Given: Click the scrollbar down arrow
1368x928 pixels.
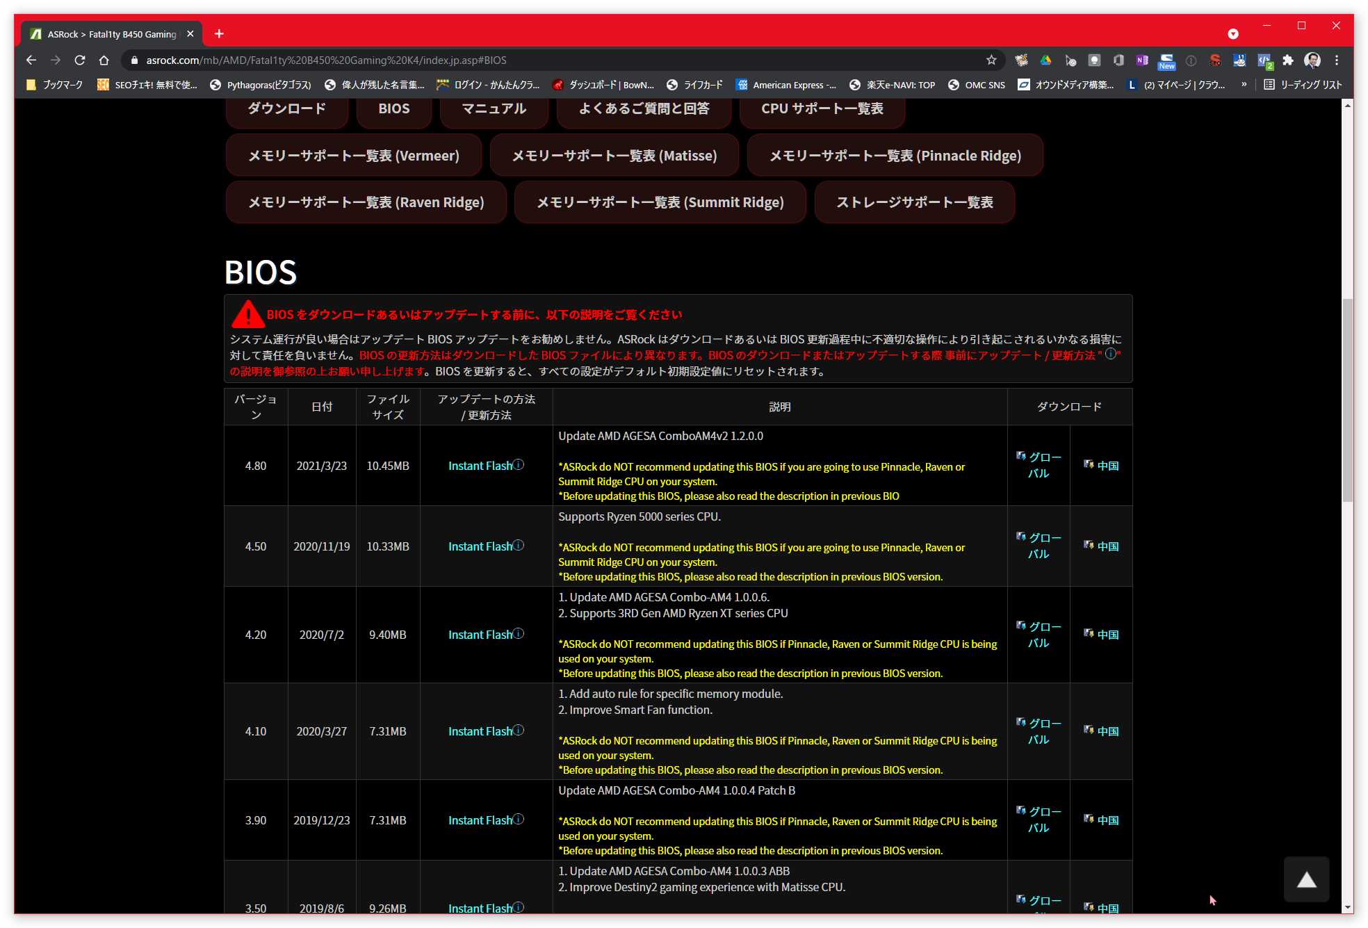Looking at the screenshot, I should pyautogui.click(x=1348, y=907).
